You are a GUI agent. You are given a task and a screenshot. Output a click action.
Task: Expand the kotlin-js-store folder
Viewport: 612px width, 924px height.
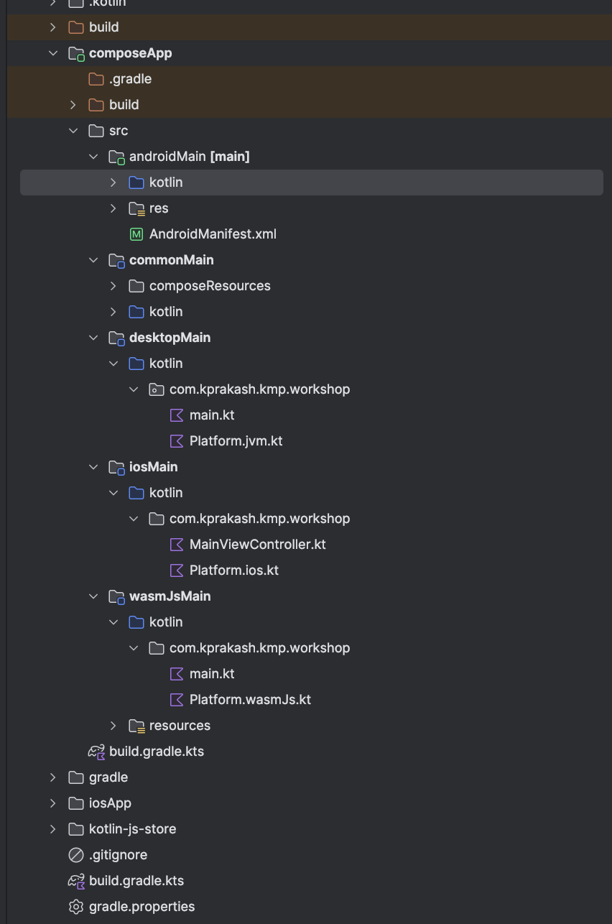coord(53,829)
